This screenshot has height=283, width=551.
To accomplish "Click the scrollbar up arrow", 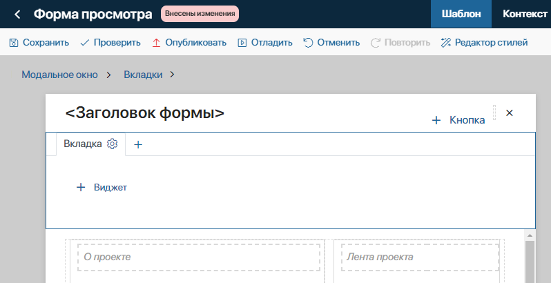I will (x=530, y=235).
